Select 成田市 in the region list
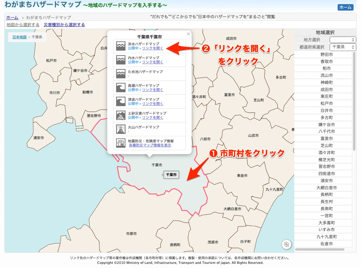Viewport: 361px width, 268px height. tap(323, 89)
